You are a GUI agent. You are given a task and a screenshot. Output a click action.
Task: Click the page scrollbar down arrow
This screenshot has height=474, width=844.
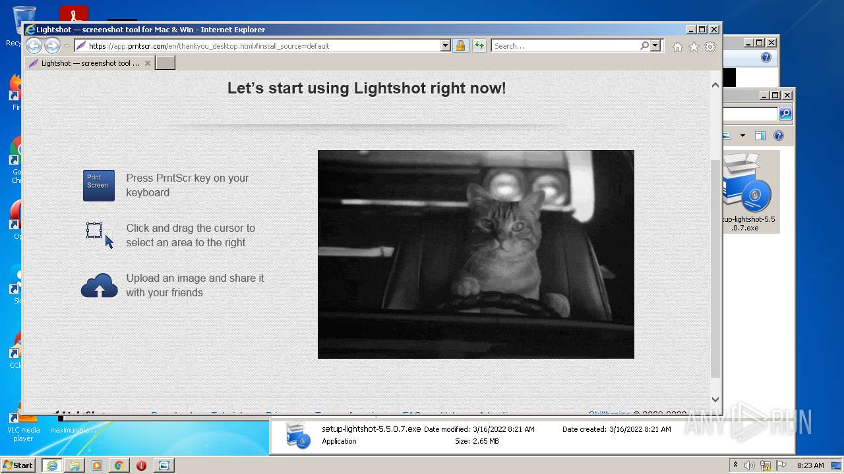(715, 399)
